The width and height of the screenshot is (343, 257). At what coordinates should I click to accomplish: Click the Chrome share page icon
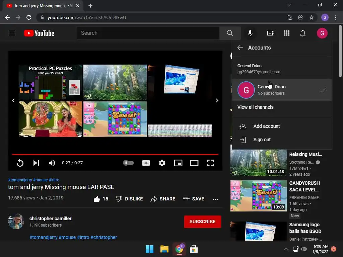coord(301,17)
